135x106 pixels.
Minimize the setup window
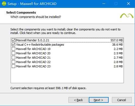point(104,4)
